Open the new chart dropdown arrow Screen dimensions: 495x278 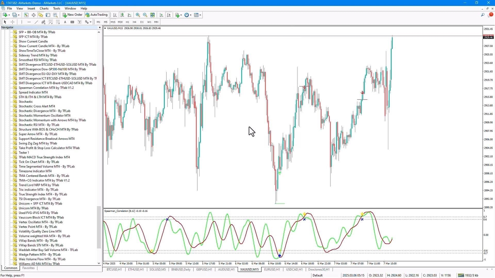10,15
